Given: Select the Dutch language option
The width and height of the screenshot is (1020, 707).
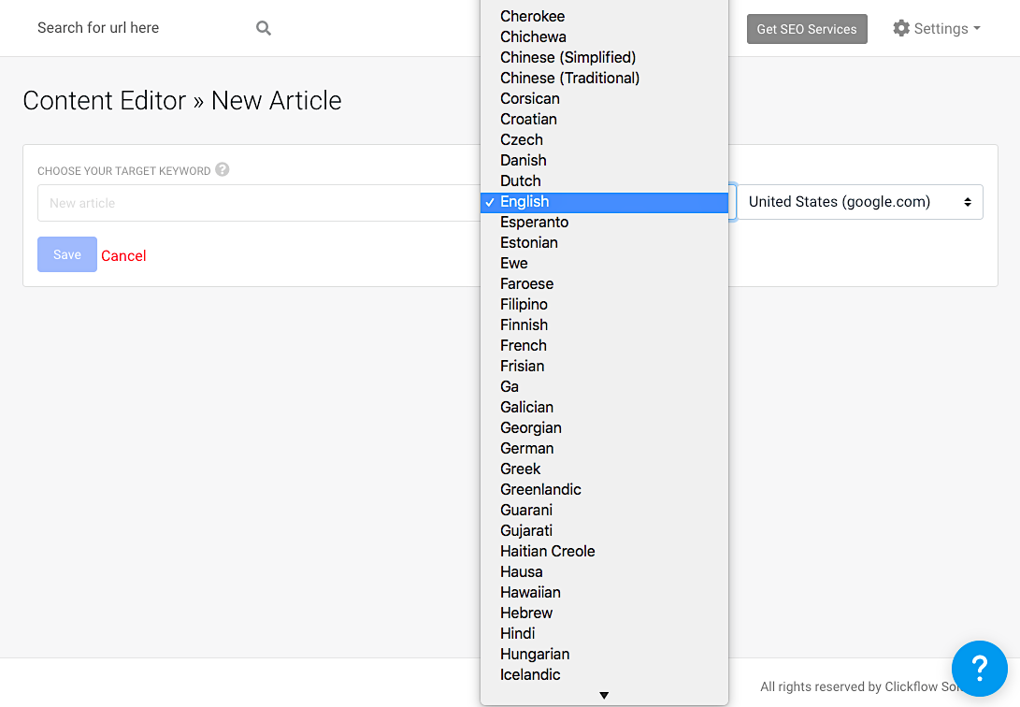Looking at the screenshot, I should click(604, 180).
